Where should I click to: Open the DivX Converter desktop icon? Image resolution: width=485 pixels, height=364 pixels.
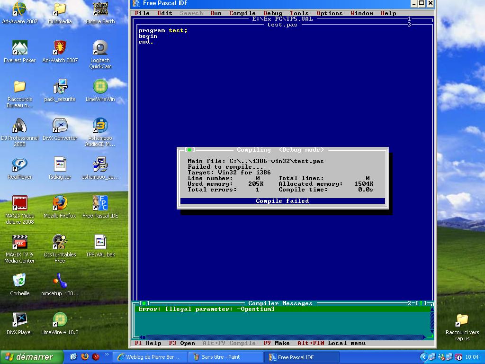click(x=60, y=126)
